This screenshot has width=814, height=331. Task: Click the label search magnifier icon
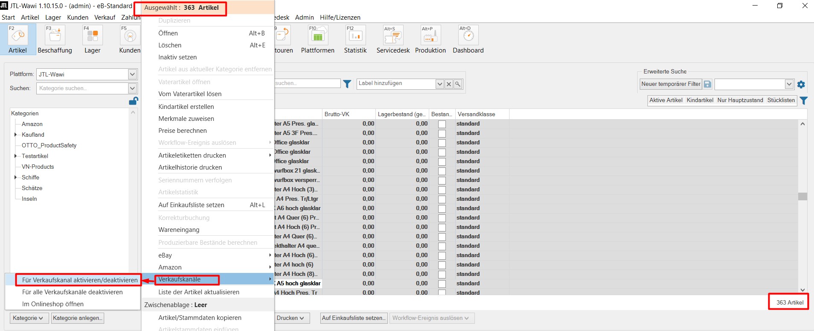coord(458,84)
